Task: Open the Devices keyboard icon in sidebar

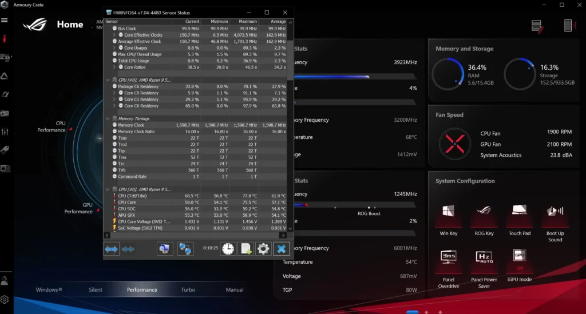Action: (x=5, y=58)
